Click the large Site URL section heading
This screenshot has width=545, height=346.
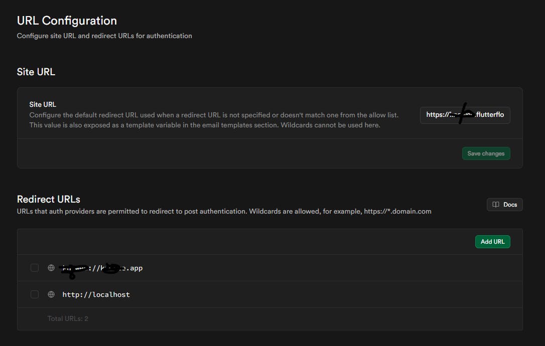(36, 72)
